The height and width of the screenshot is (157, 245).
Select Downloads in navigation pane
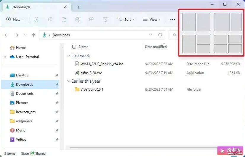[30, 84]
